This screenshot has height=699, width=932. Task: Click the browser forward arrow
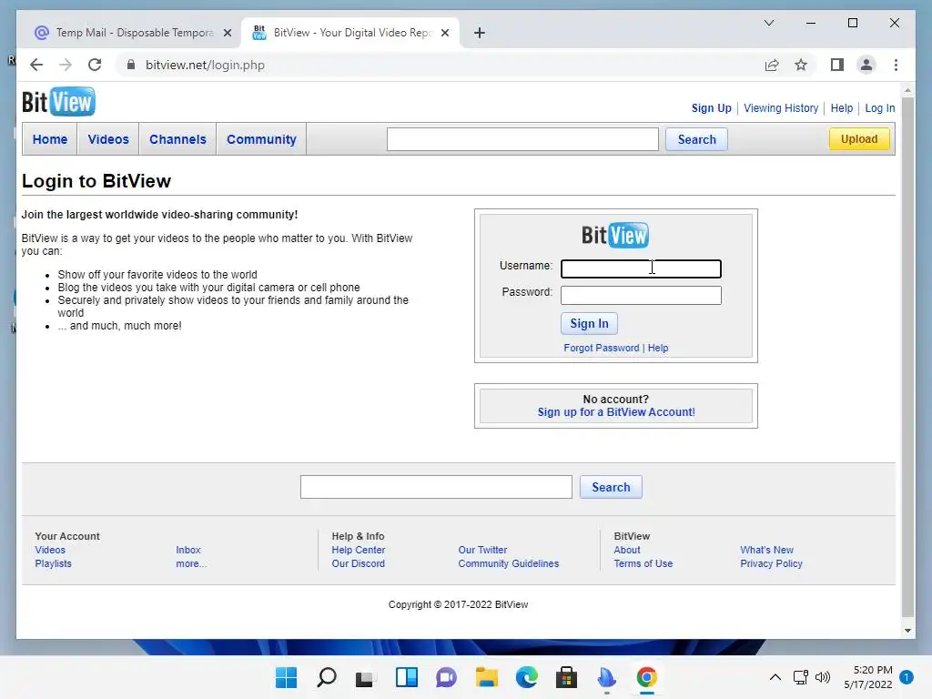[66, 65]
